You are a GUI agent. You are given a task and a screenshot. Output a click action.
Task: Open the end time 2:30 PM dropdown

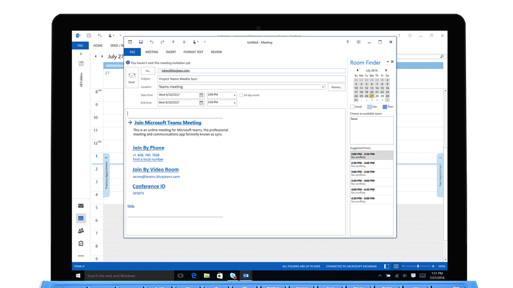(234, 103)
